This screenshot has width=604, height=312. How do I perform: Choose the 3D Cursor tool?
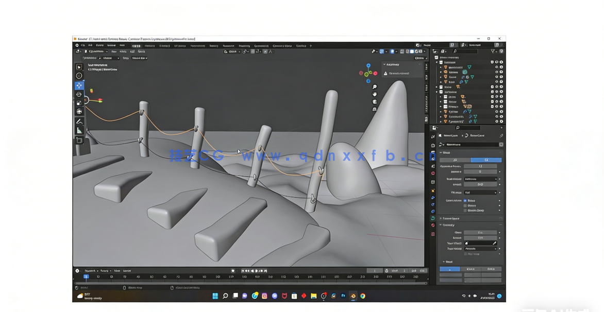pyautogui.click(x=79, y=76)
